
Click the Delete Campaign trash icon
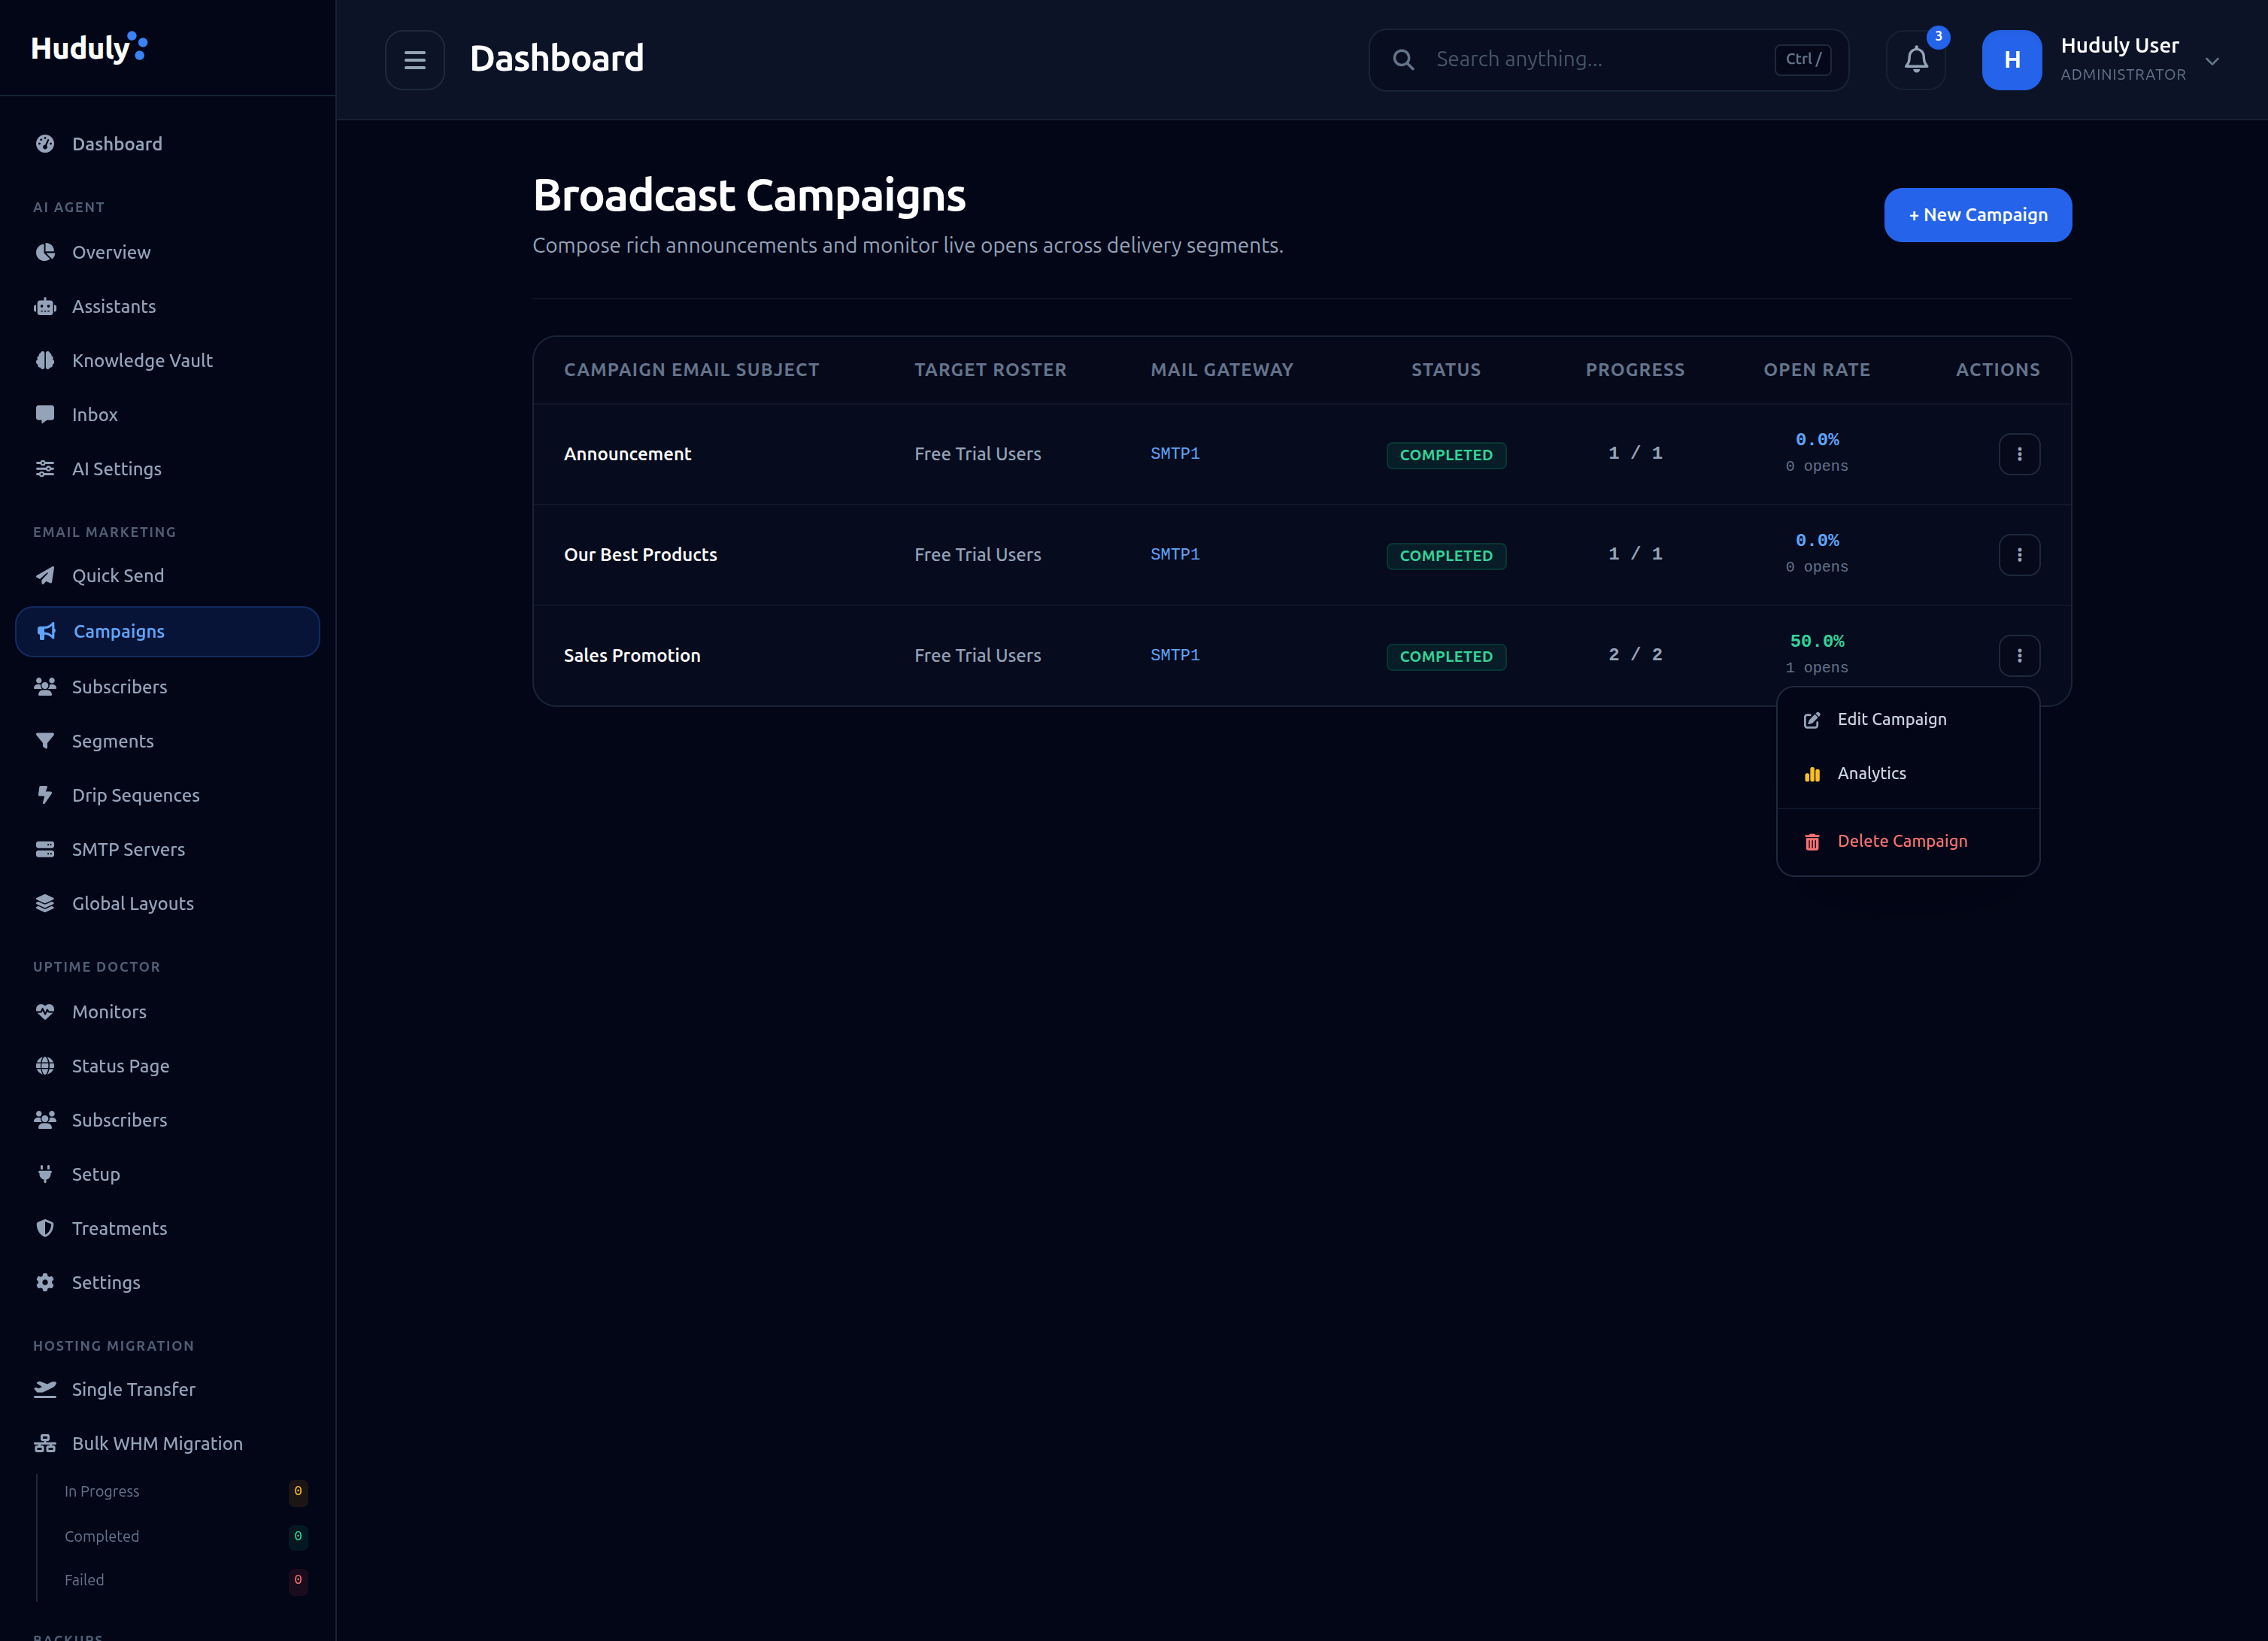pos(1811,842)
